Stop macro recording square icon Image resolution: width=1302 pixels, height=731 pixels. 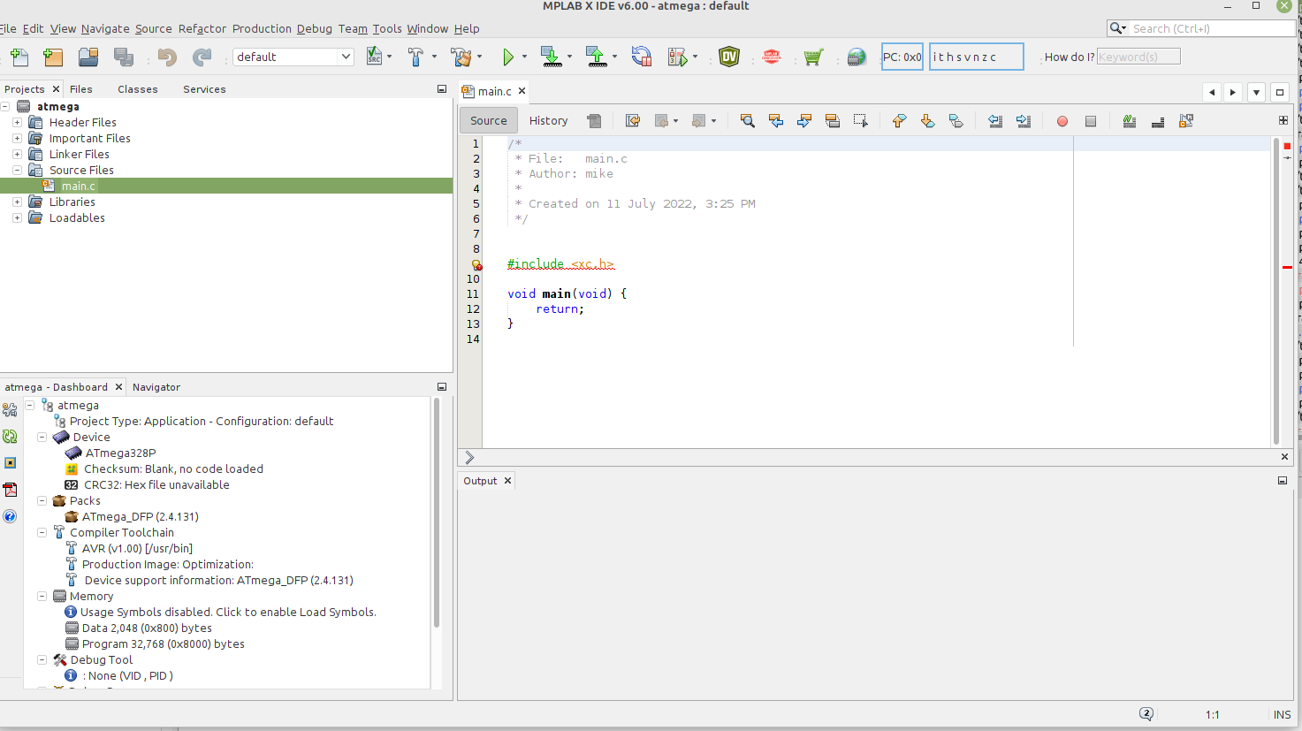(1091, 121)
